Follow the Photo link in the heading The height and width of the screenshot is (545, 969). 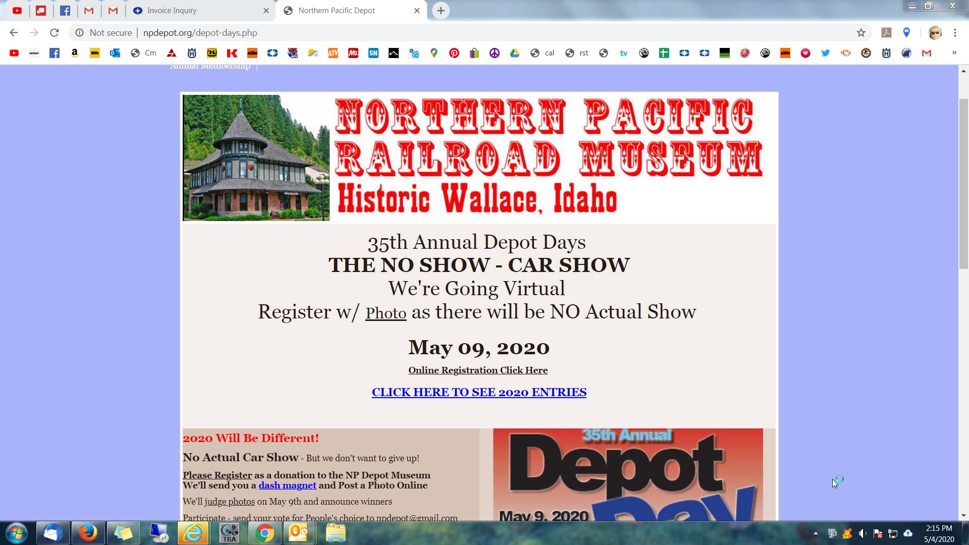pos(386,313)
